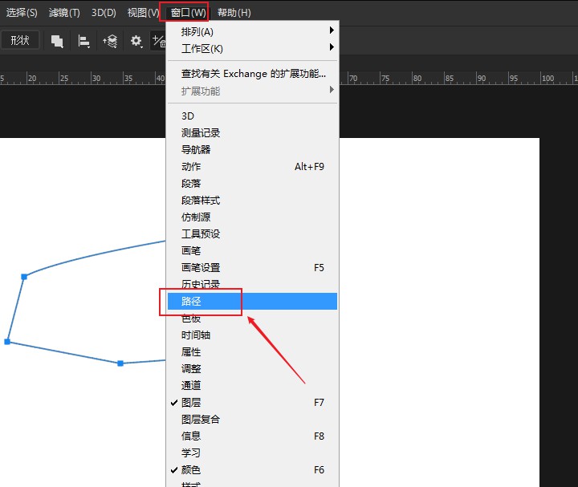This screenshot has width=578, height=487.
Task: Open the 帮助(H) Help menu
Action: (x=234, y=13)
